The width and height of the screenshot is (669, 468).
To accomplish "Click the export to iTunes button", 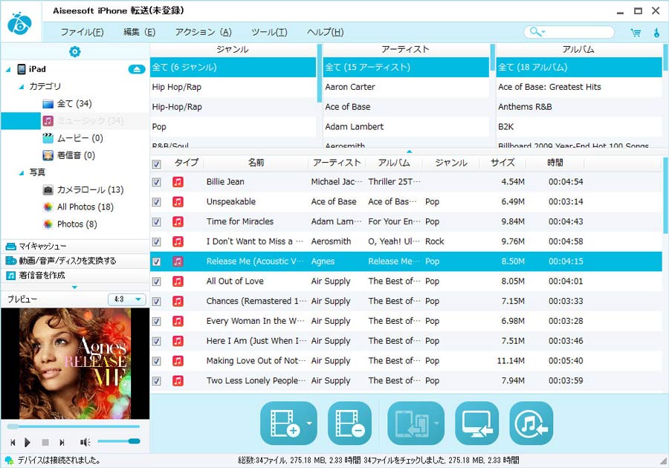I will point(531,423).
